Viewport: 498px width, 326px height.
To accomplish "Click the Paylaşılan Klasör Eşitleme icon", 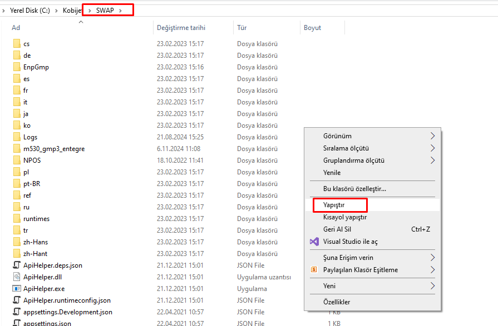I will click(x=314, y=269).
